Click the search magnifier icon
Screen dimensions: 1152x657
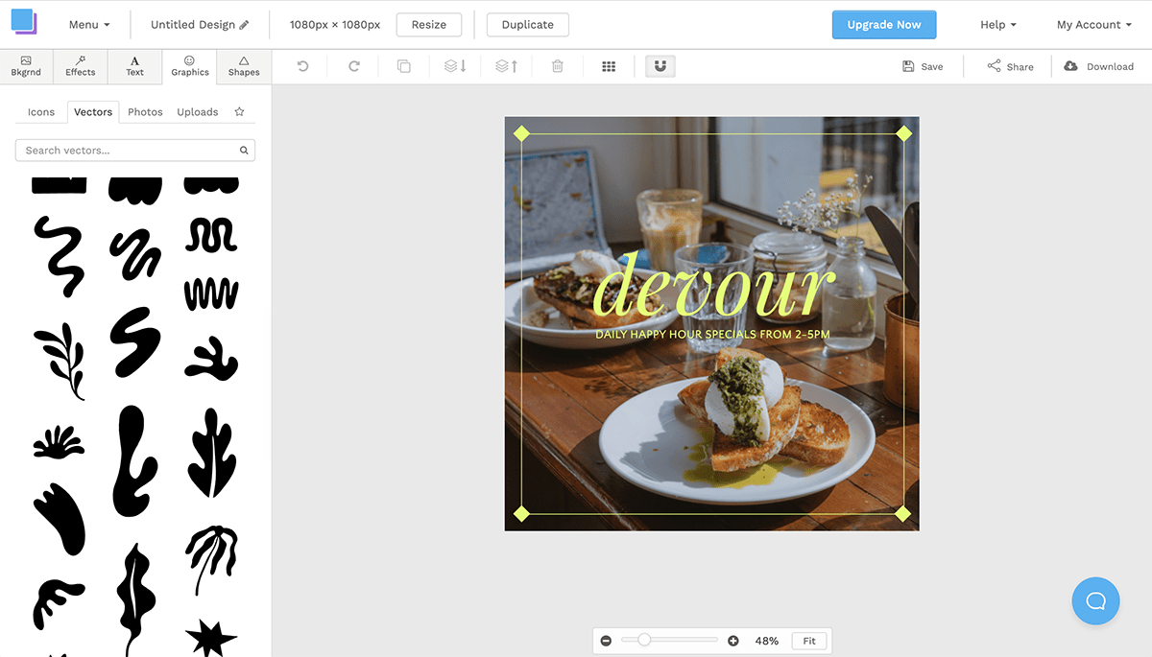coord(245,151)
